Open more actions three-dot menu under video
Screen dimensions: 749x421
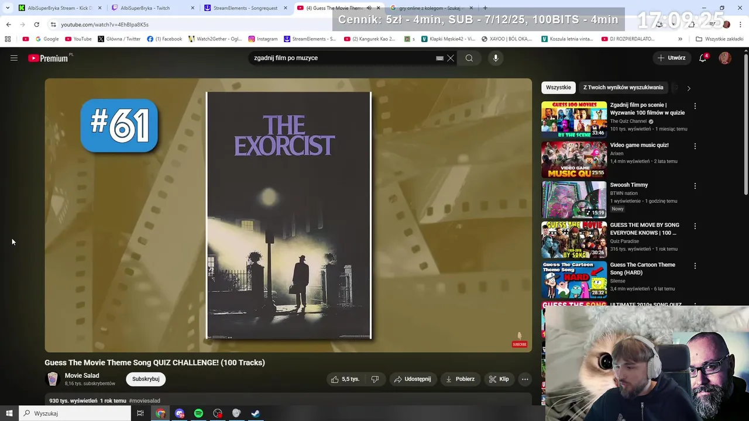[525, 379]
